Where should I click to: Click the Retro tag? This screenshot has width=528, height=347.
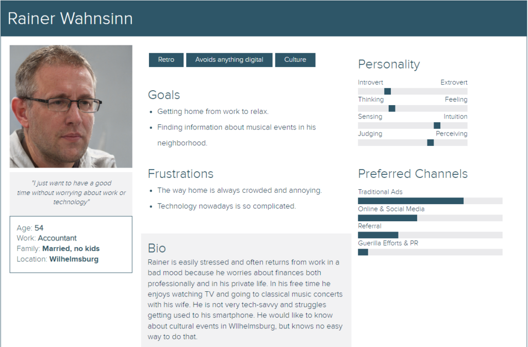pyautogui.click(x=166, y=60)
